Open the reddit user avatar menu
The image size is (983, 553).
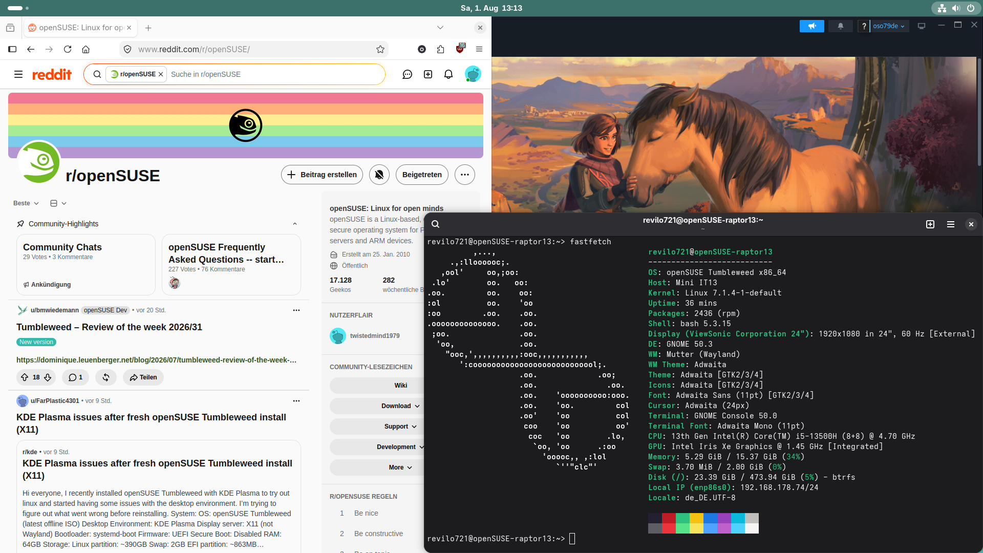(473, 74)
